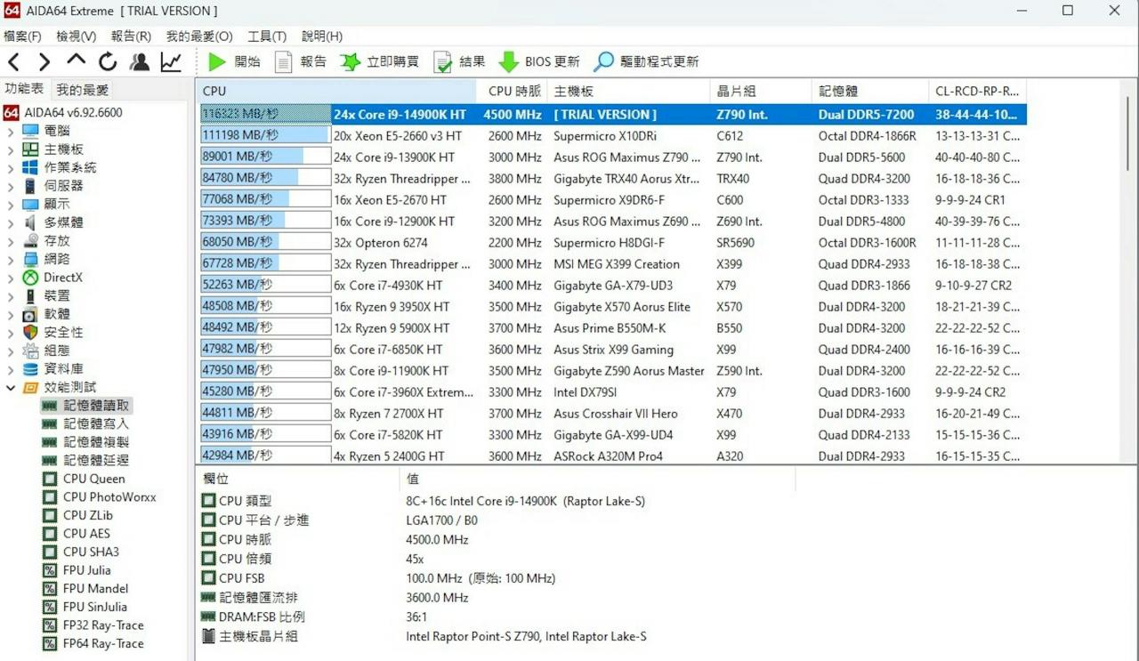Image resolution: width=1139 pixels, height=661 pixels.
Task: Sort by the 主機板 column header
Action: 629,91
